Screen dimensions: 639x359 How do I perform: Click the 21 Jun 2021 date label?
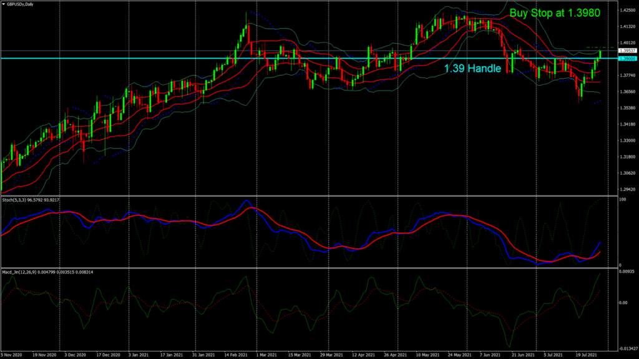click(x=524, y=355)
